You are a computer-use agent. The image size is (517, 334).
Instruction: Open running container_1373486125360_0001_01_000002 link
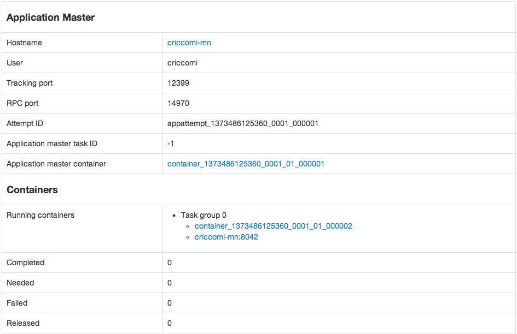coord(274,226)
